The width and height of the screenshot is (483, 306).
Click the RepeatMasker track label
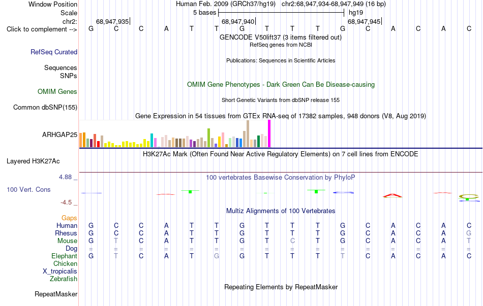(56, 294)
